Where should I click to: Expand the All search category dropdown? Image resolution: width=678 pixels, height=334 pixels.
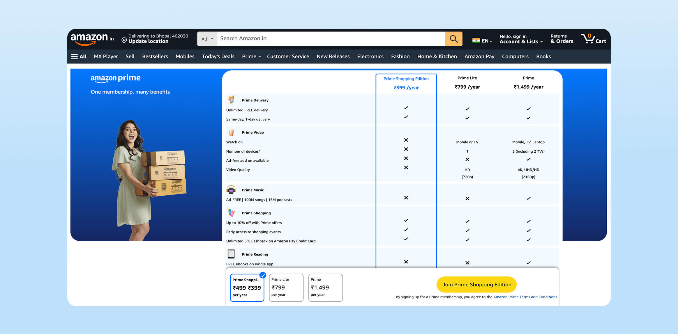pos(207,39)
